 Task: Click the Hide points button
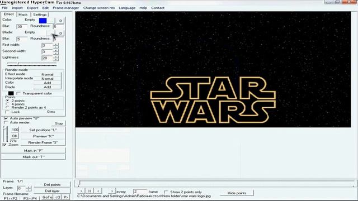point(237,193)
